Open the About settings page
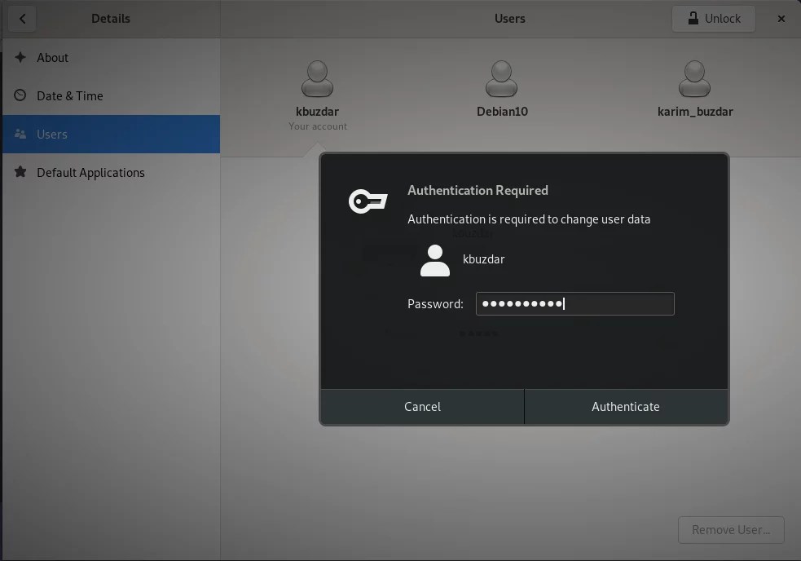Viewport: 801px width, 561px height. (54, 57)
